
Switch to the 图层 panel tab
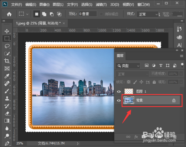point(120,56)
